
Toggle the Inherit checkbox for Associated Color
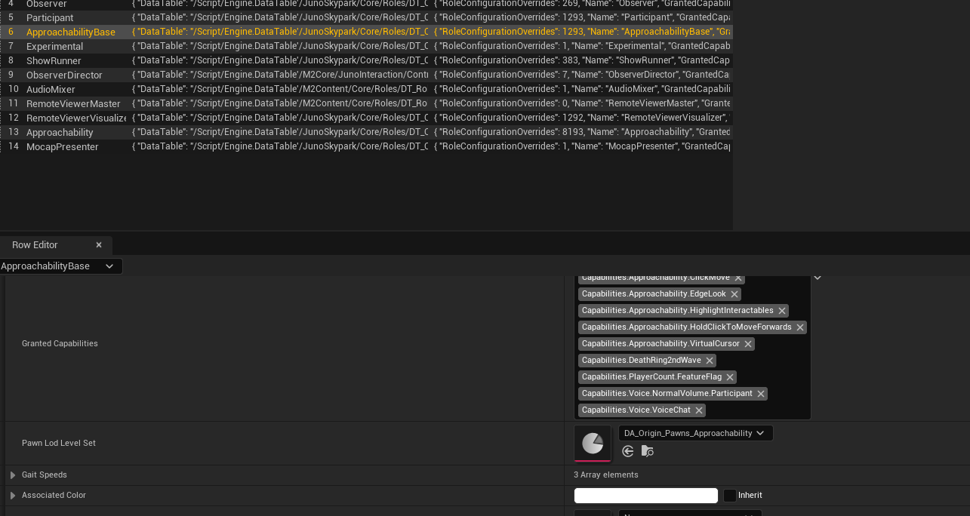[730, 496]
